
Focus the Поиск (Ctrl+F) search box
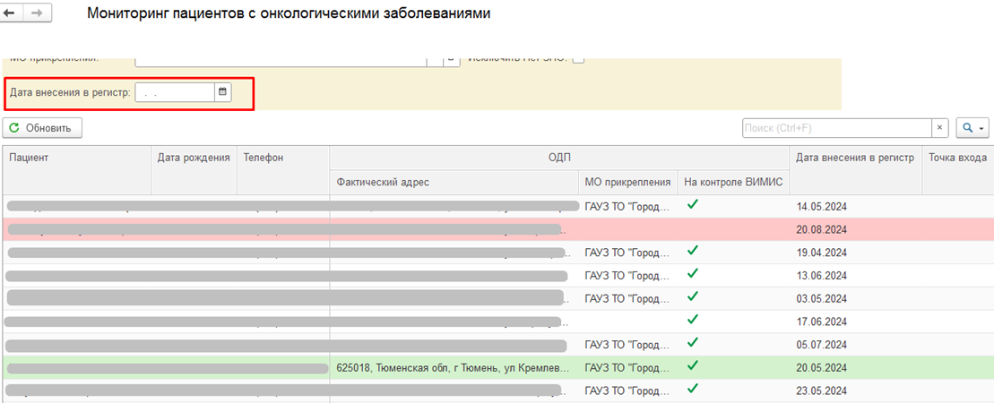(837, 128)
